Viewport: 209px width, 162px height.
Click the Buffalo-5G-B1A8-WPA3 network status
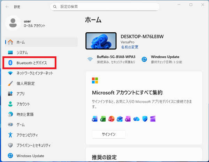(x=111, y=59)
